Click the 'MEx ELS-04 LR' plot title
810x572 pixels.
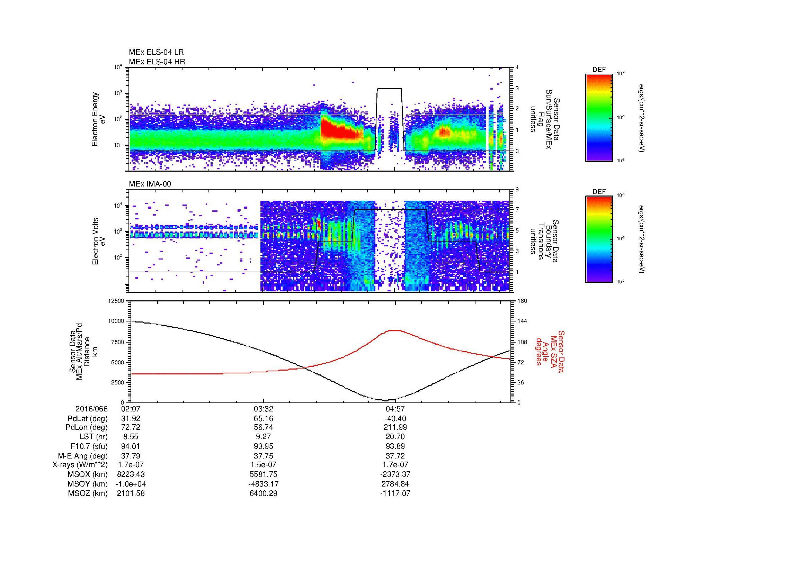tap(156, 52)
